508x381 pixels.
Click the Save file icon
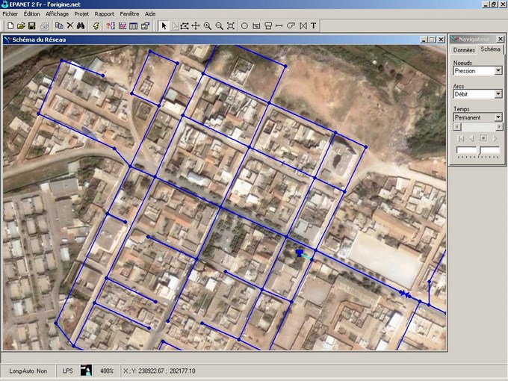(33, 25)
